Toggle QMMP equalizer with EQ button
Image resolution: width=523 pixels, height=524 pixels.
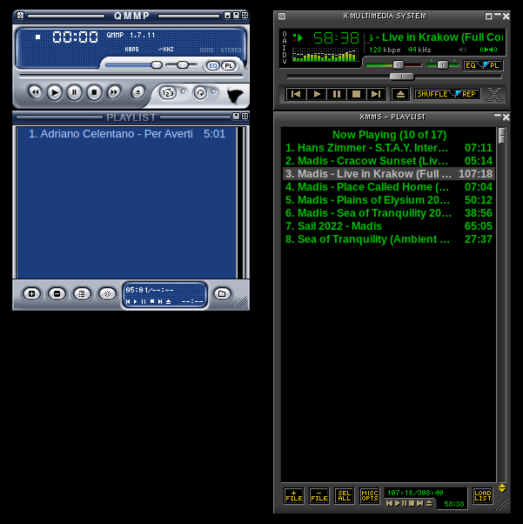(213, 66)
